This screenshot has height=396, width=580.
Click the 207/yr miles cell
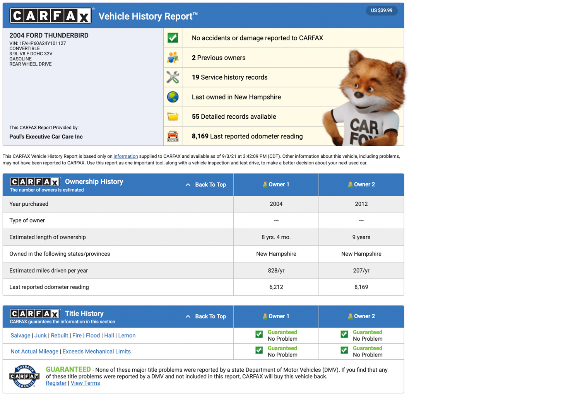coord(361,270)
